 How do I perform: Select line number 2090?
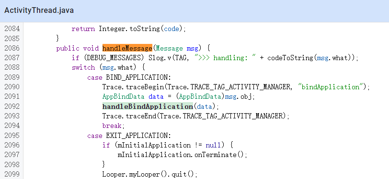tap(12, 87)
